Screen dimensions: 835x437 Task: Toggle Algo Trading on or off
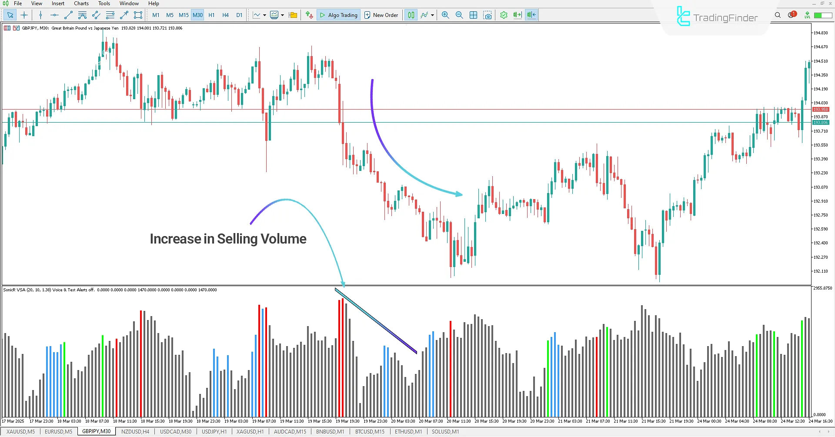tap(338, 15)
